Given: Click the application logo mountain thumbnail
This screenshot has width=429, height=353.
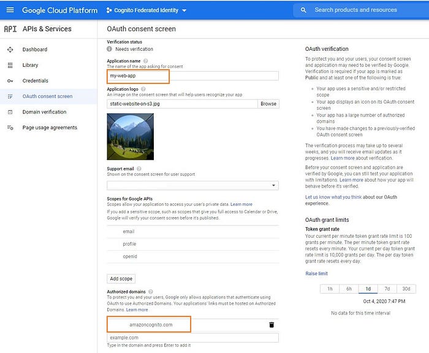Looking at the screenshot, I should [130, 137].
